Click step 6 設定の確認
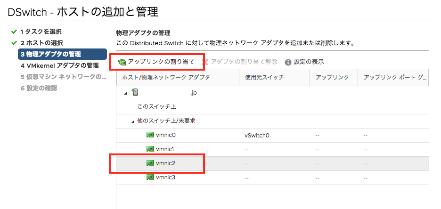Screen dimensions: 441x209 coord(39,88)
